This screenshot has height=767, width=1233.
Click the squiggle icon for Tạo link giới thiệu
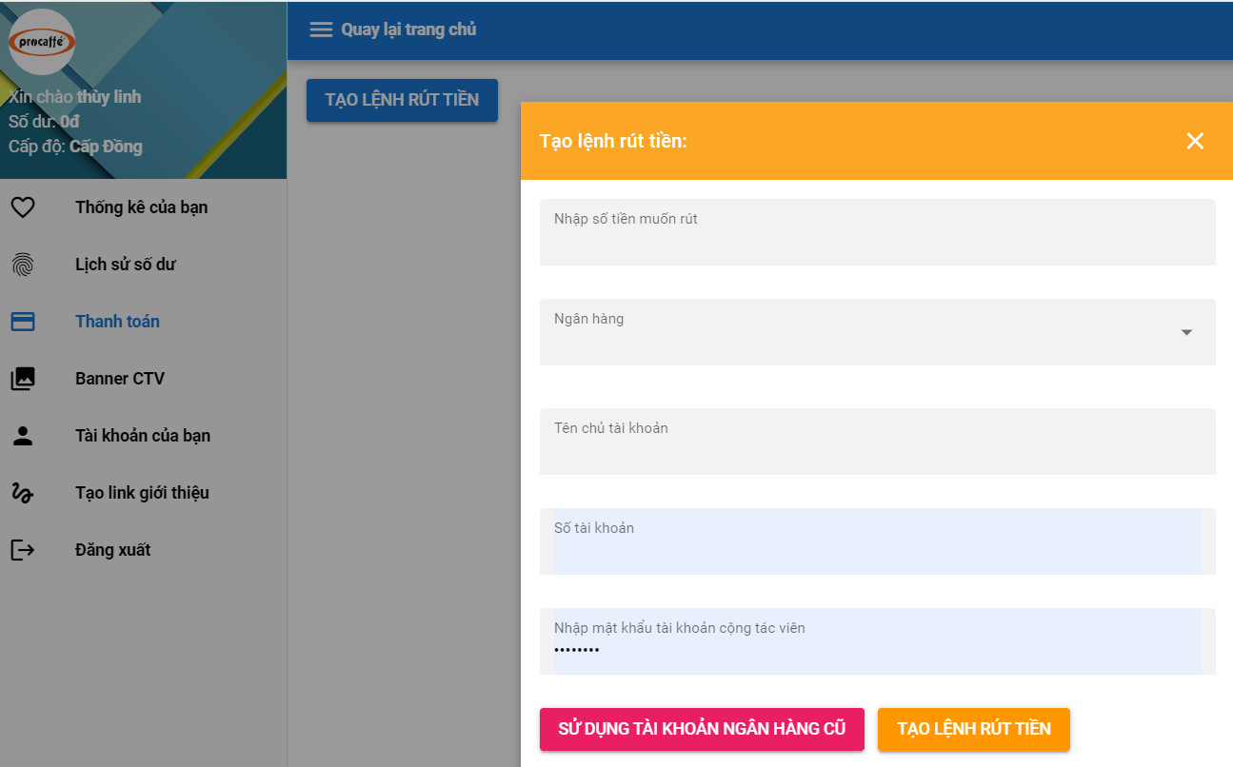(x=23, y=493)
